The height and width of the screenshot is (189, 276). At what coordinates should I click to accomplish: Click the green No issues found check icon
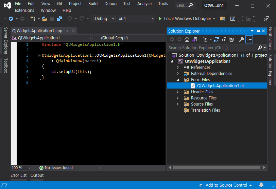tap(41, 168)
